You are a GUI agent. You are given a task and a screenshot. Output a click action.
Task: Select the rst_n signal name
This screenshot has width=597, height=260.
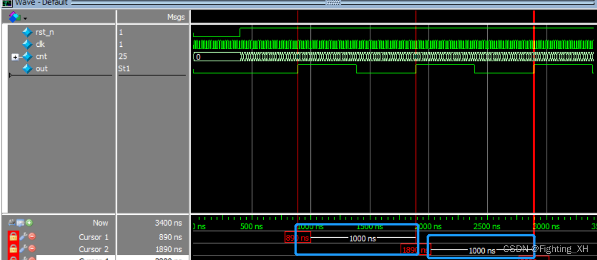click(45, 33)
